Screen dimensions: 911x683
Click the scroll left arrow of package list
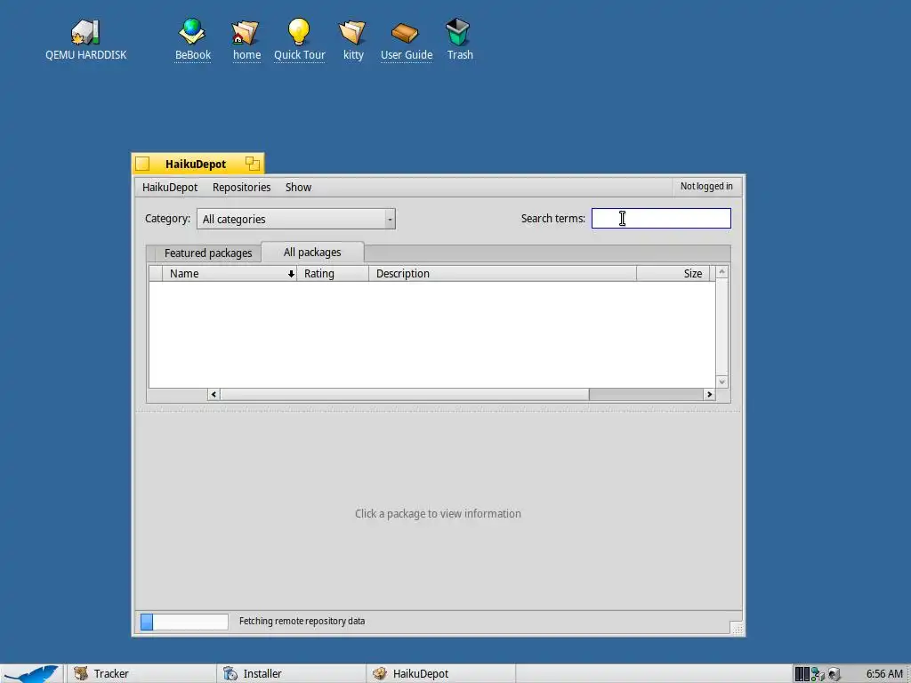coord(214,394)
